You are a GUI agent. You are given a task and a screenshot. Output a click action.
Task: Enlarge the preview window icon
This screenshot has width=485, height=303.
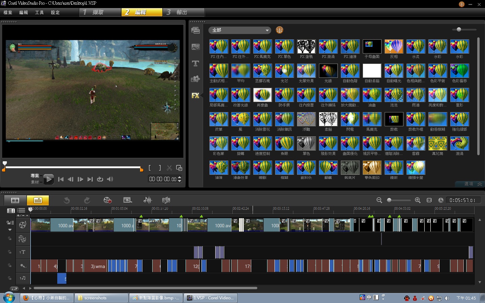pyautogui.click(x=179, y=168)
